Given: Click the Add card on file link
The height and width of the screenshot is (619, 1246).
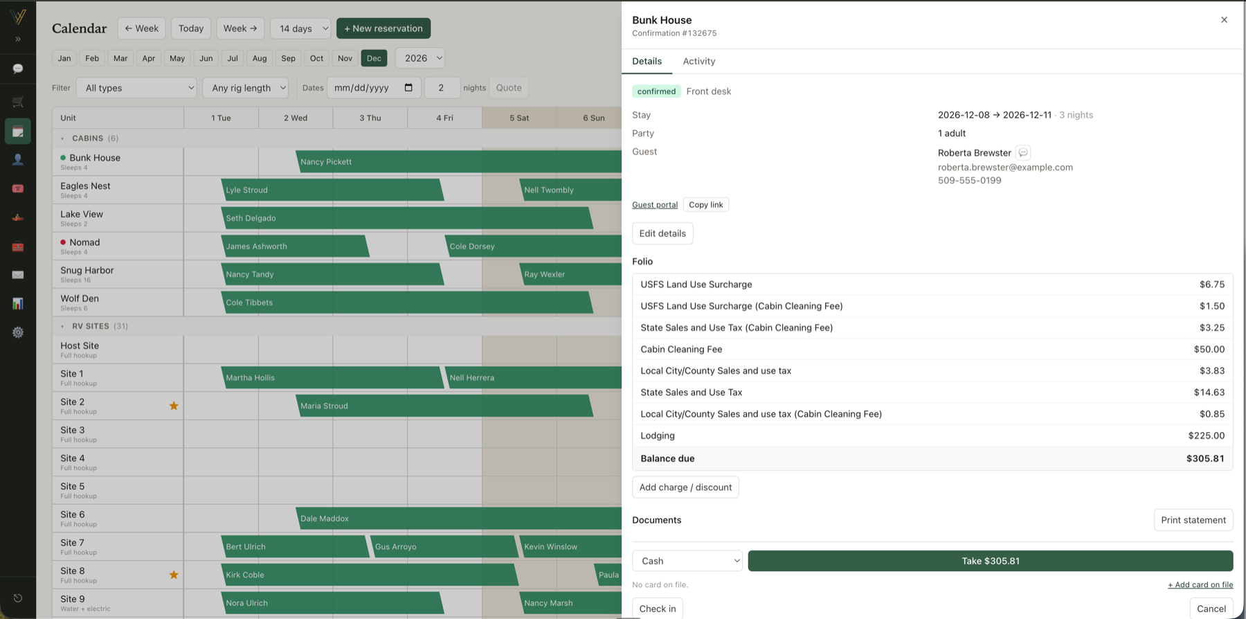Looking at the screenshot, I should tap(1200, 585).
